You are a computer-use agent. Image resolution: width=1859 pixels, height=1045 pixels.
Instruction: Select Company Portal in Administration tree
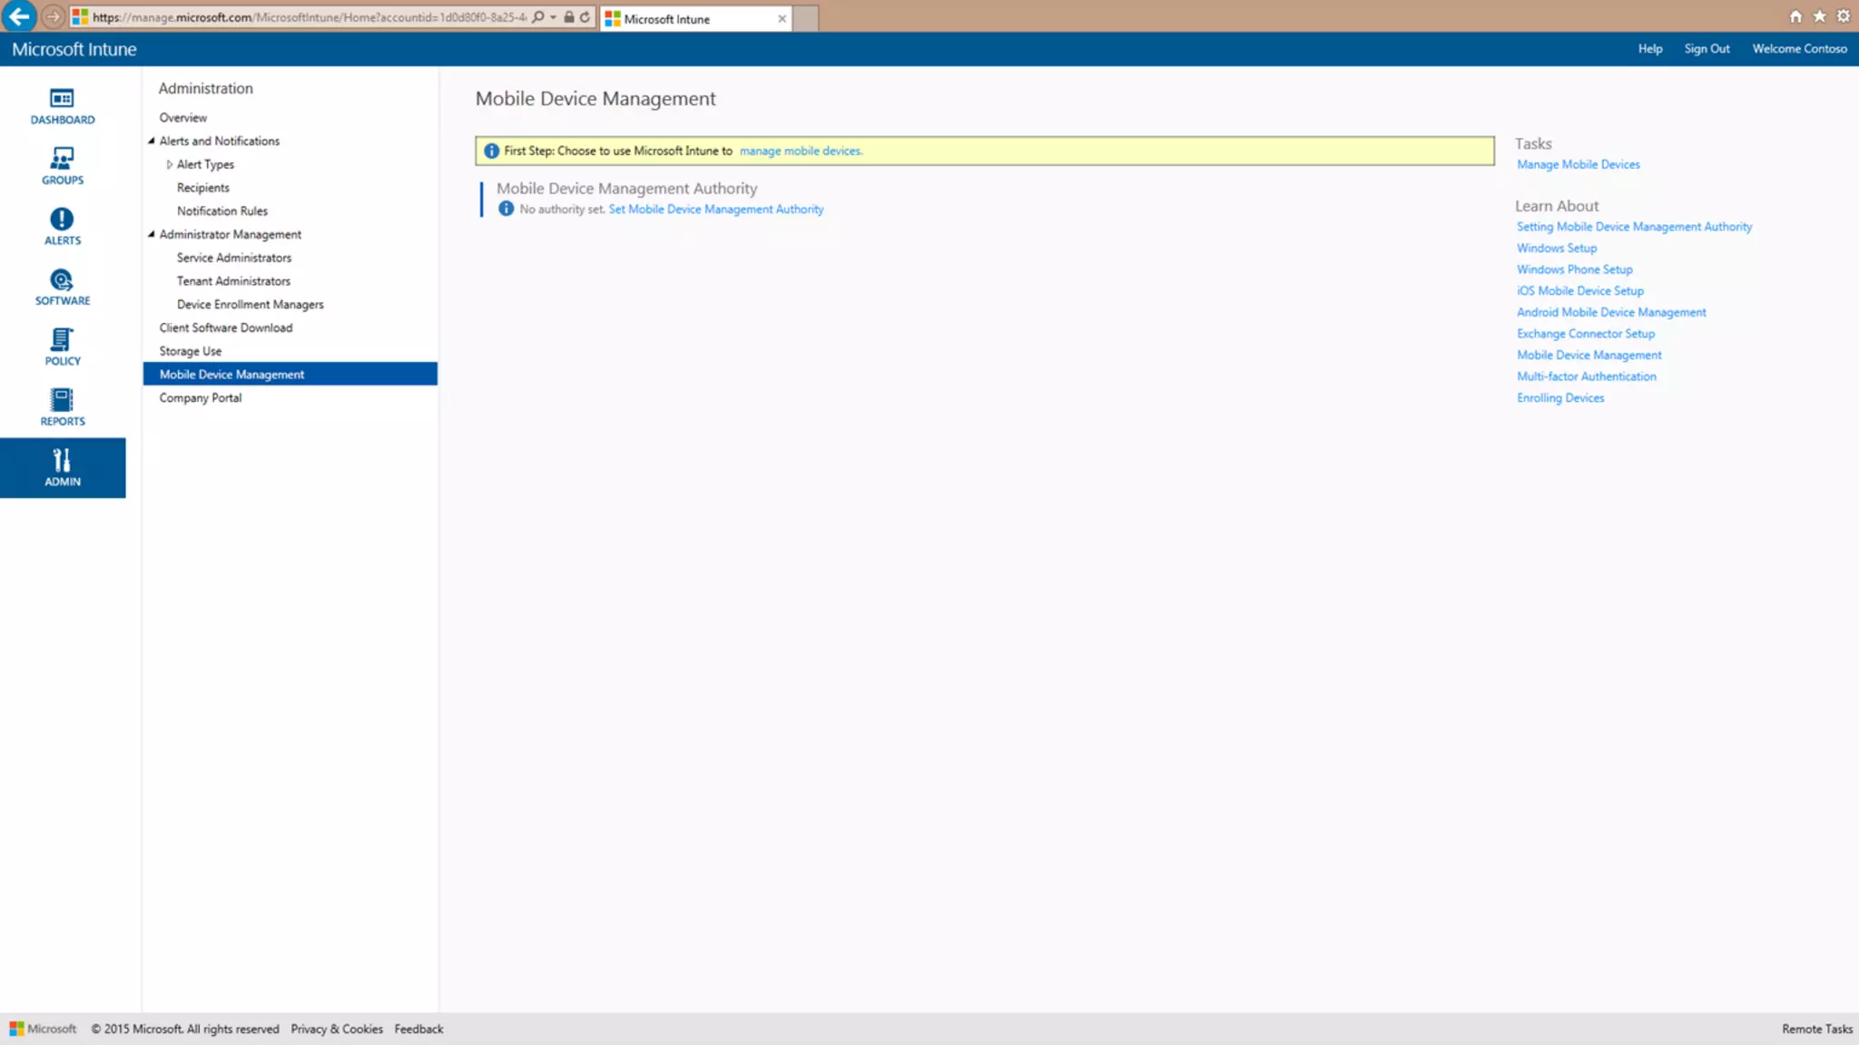pyautogui.click(x=201, y=397)
